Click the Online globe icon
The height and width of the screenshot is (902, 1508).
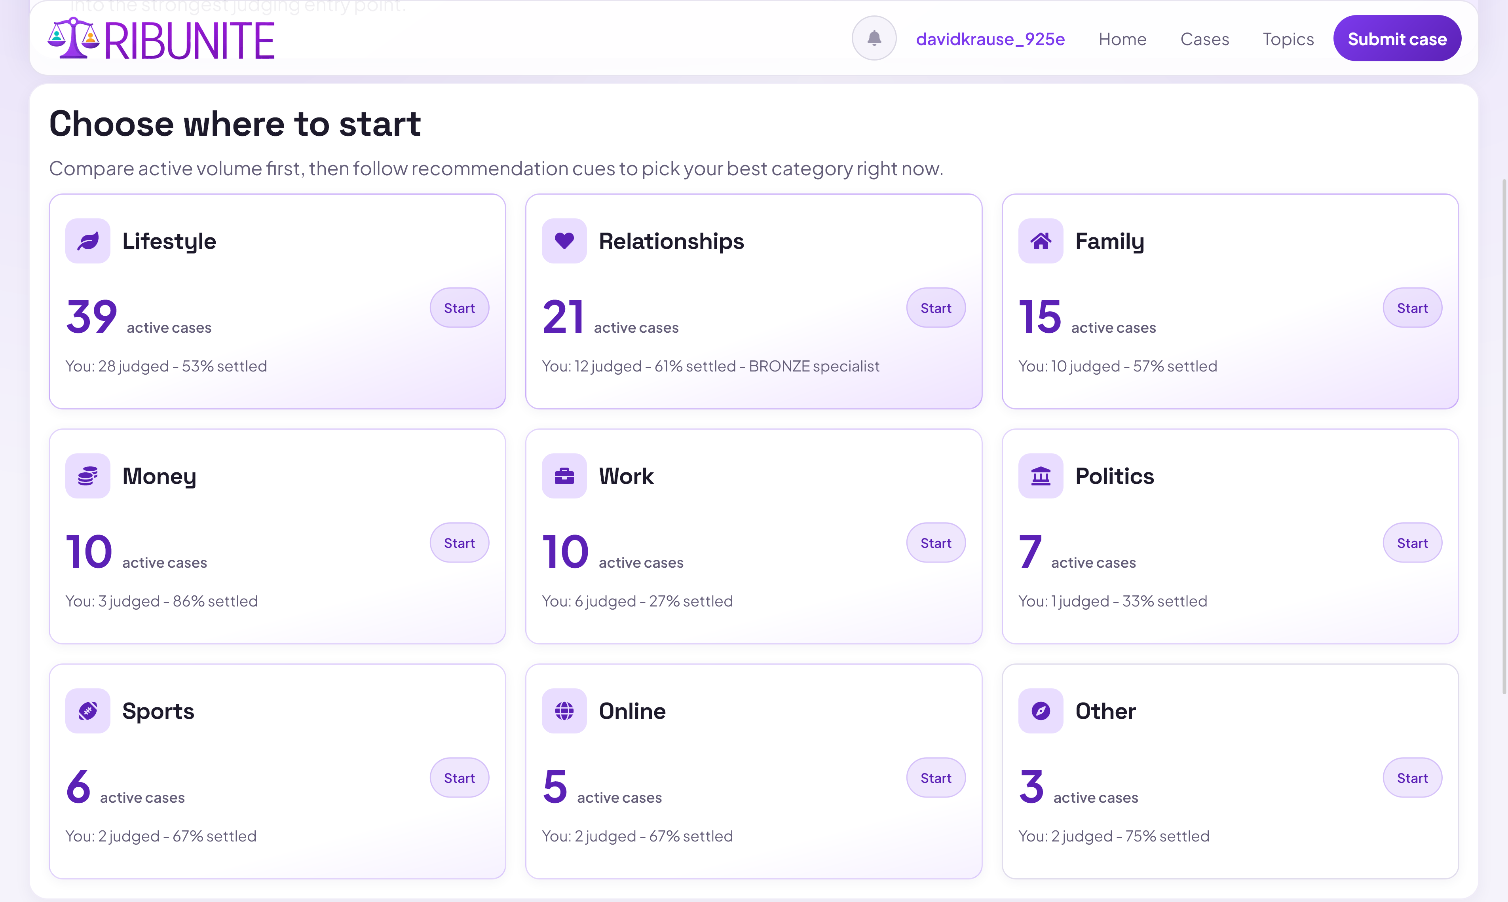point(564,711)
